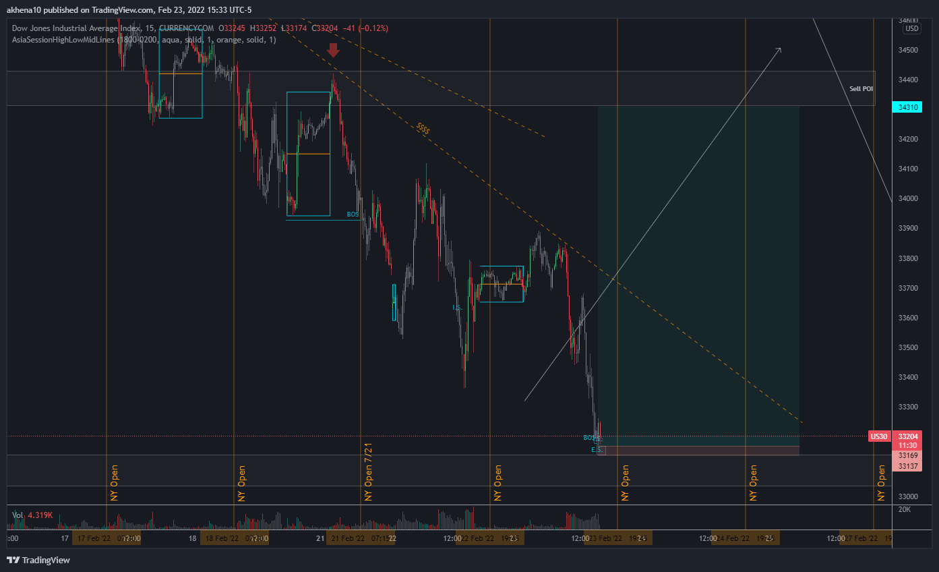
Task: Click the $$$$ label on dashed trendline
Action: coord(423,129)
